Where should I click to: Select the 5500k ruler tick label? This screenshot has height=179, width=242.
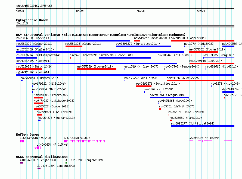(80, 11)
